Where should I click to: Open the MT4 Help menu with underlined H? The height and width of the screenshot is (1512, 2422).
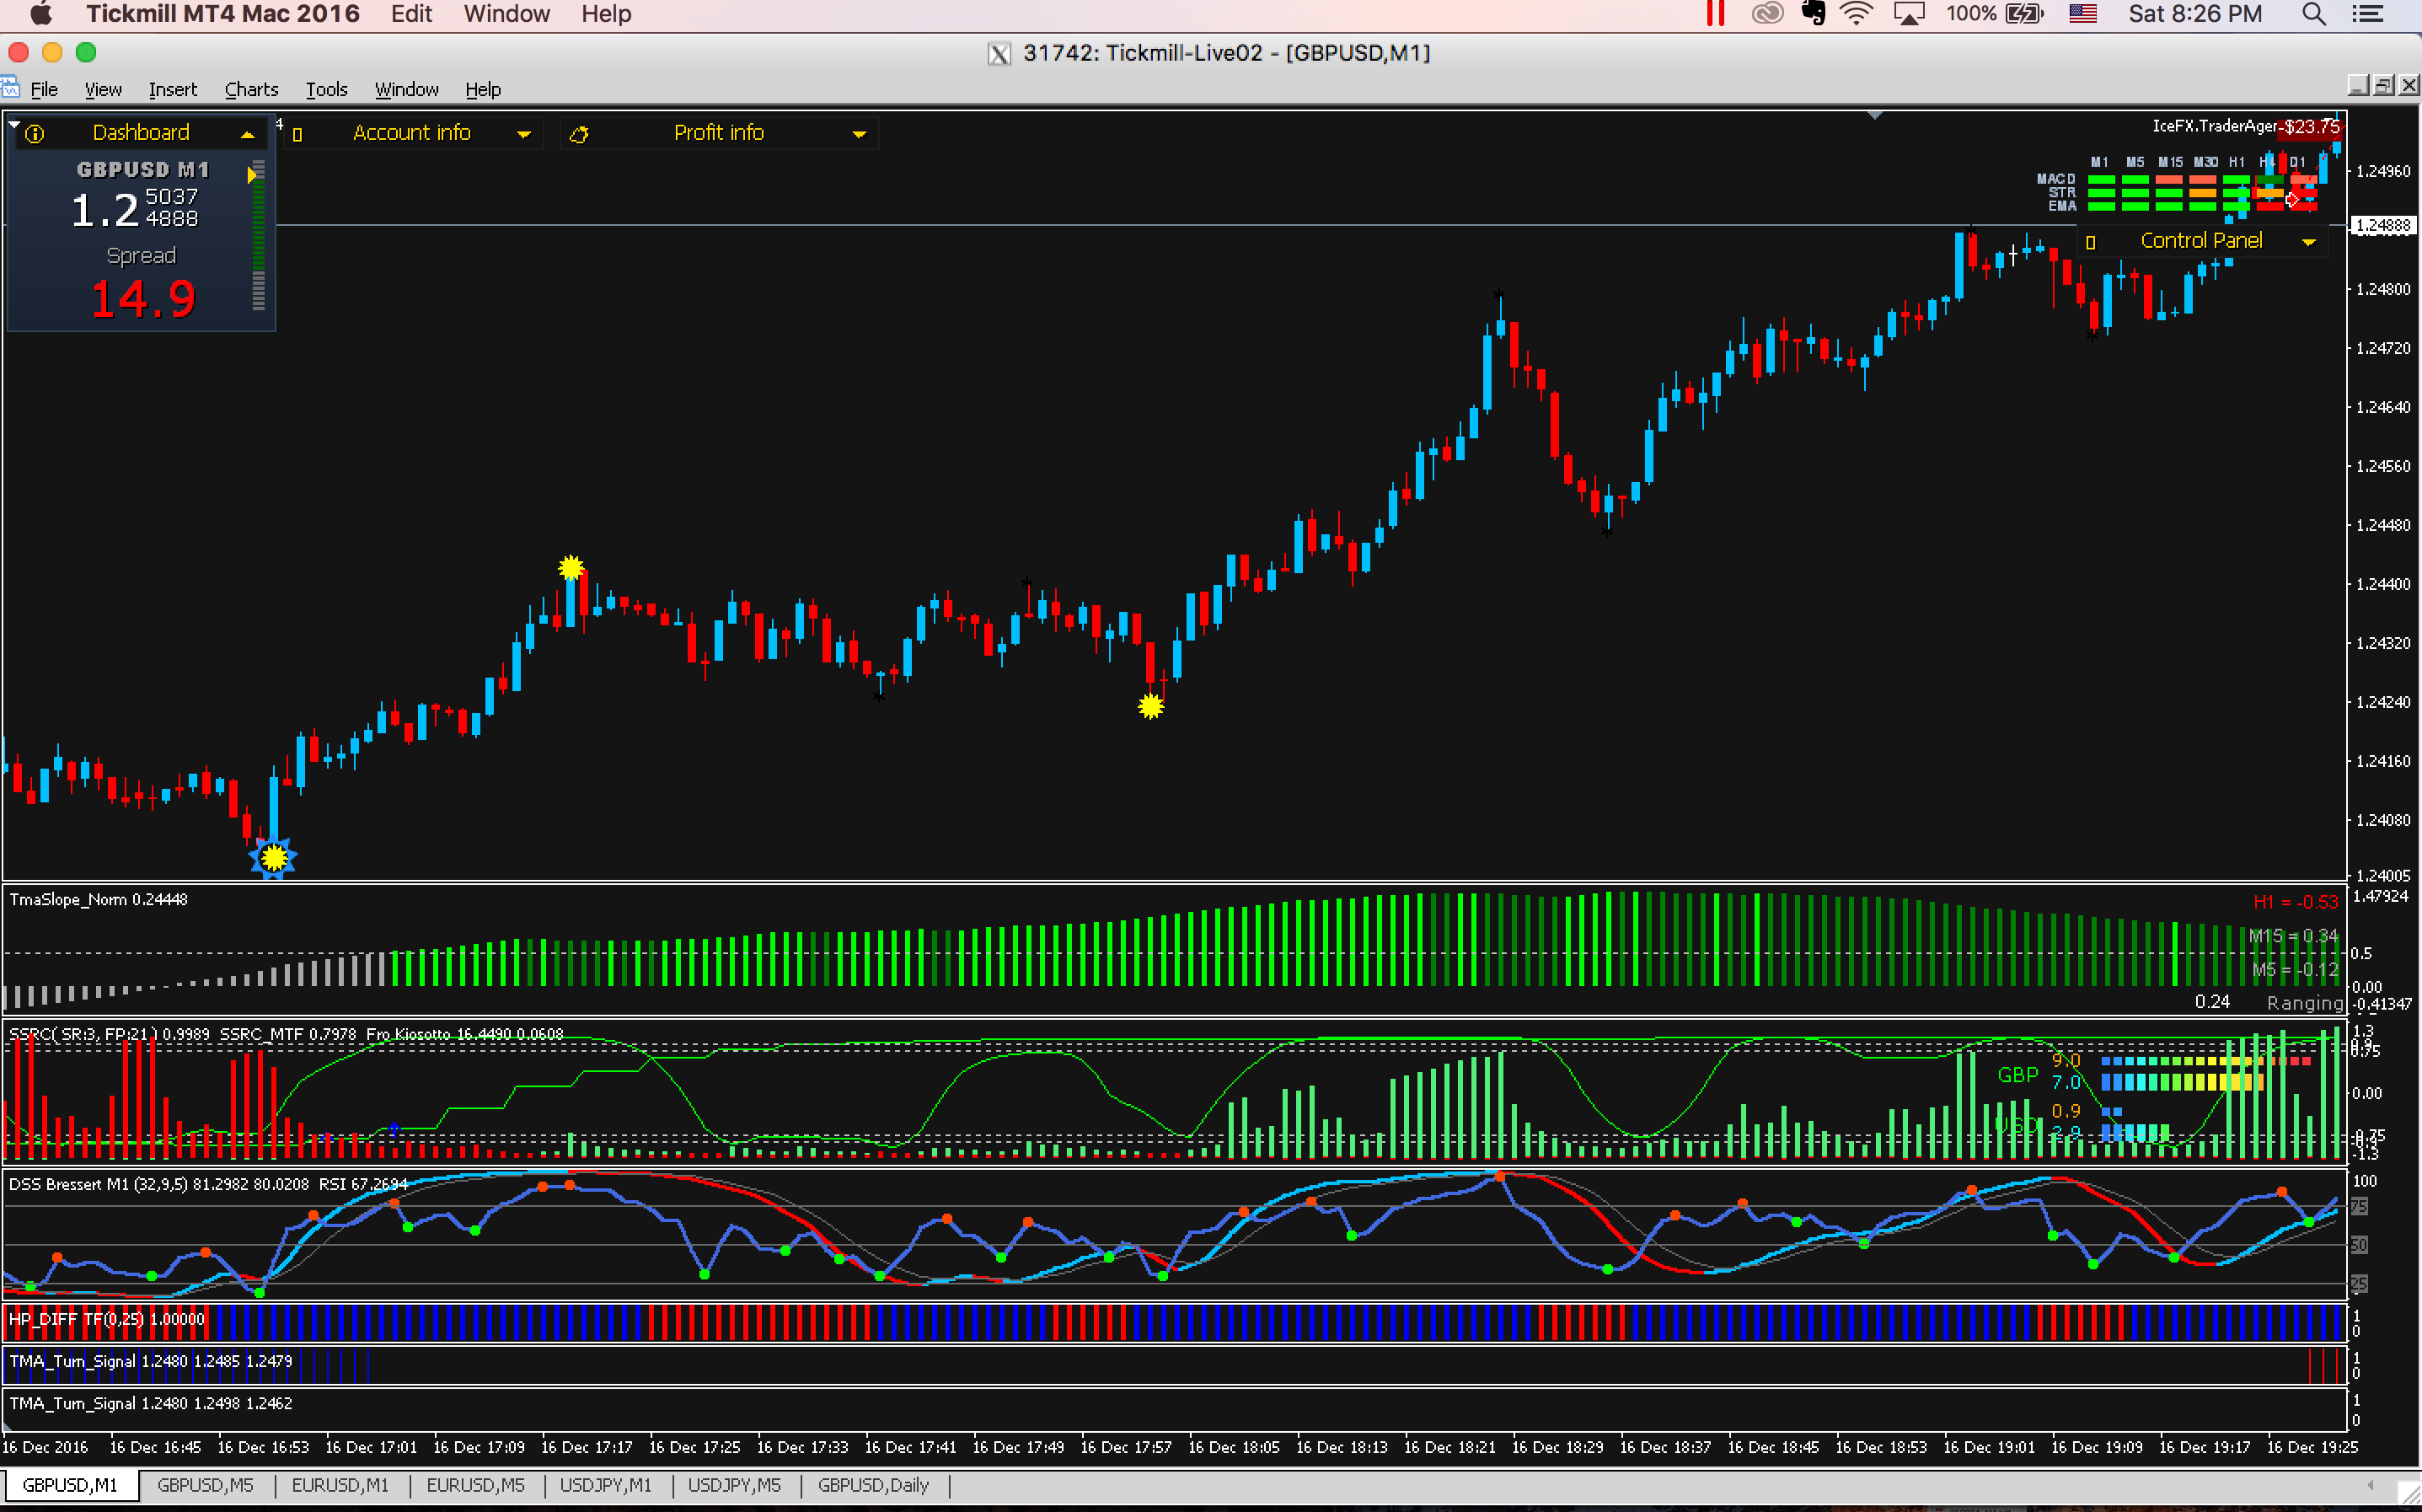click(483, 89)
